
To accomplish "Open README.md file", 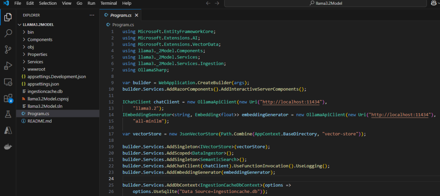I will coord(40,121).
